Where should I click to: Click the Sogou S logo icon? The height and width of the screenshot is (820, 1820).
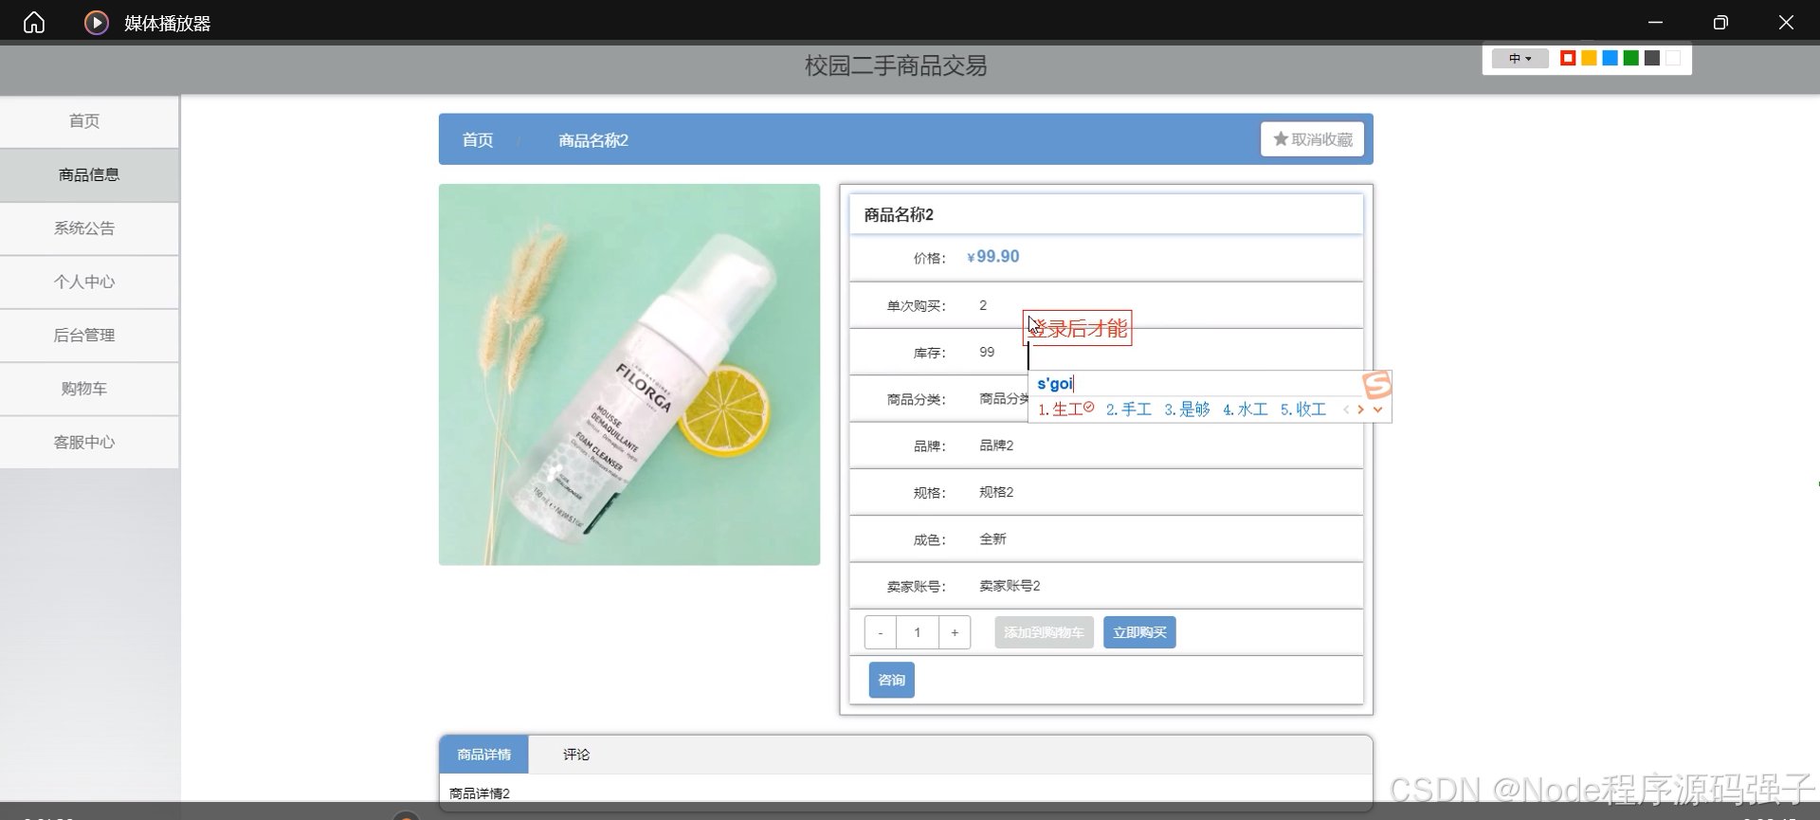1377,384
